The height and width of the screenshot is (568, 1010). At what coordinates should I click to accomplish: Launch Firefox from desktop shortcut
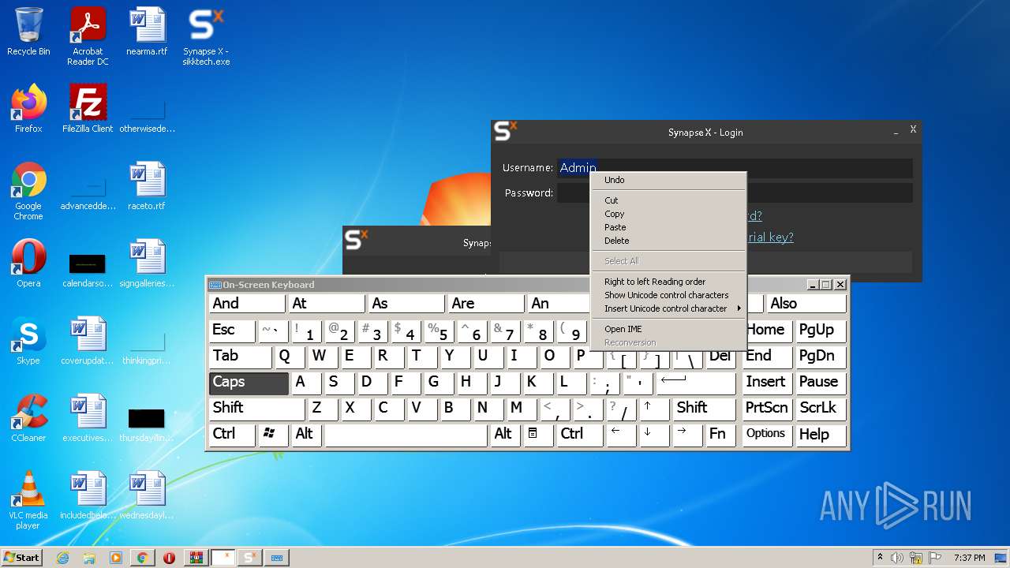(28, 109)
